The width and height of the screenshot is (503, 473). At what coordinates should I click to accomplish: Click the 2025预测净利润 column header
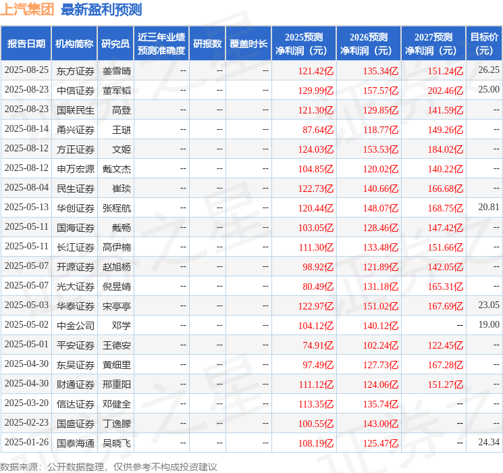(x=304, y=44)
